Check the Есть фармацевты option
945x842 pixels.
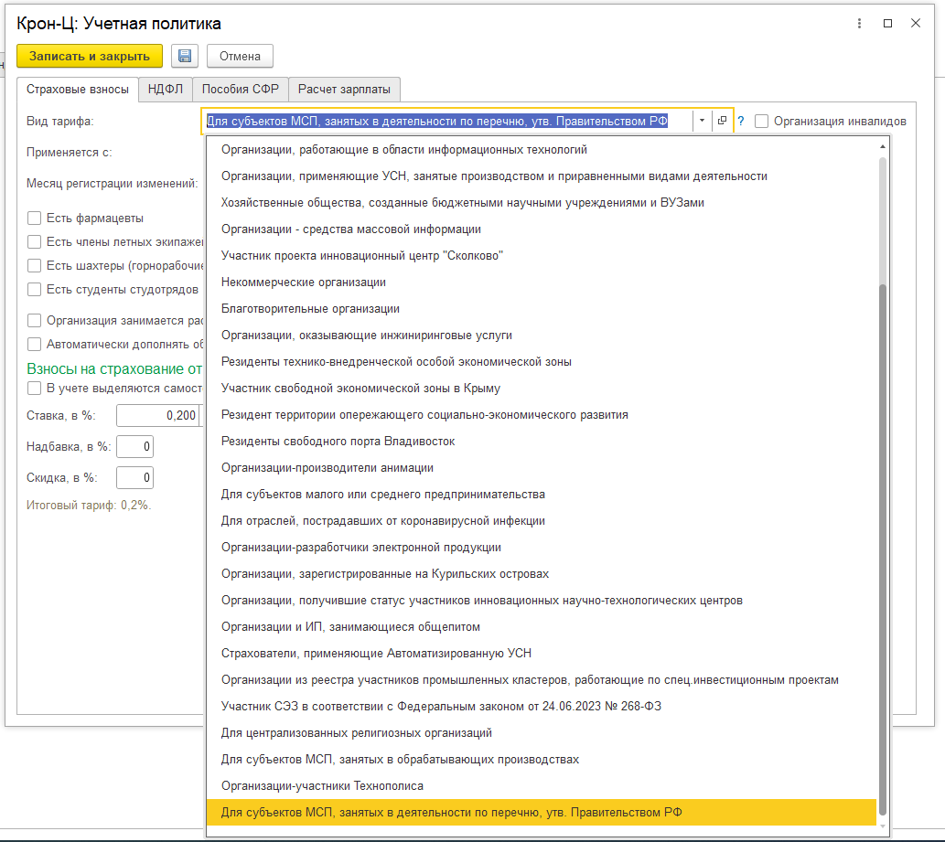[x=35, y=218]
